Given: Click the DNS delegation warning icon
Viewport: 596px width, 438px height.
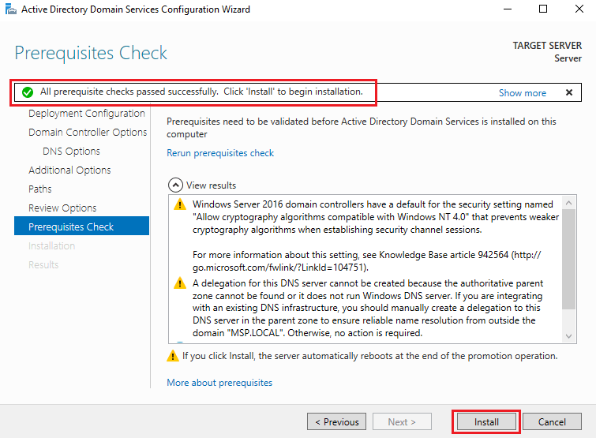Looking at the screenshot, I should point(180,283).
